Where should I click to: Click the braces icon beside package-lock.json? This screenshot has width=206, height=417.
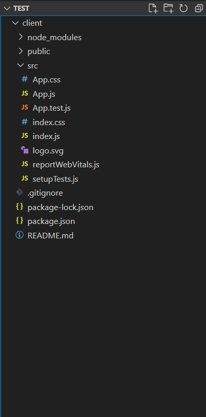[x=20, y=206]
